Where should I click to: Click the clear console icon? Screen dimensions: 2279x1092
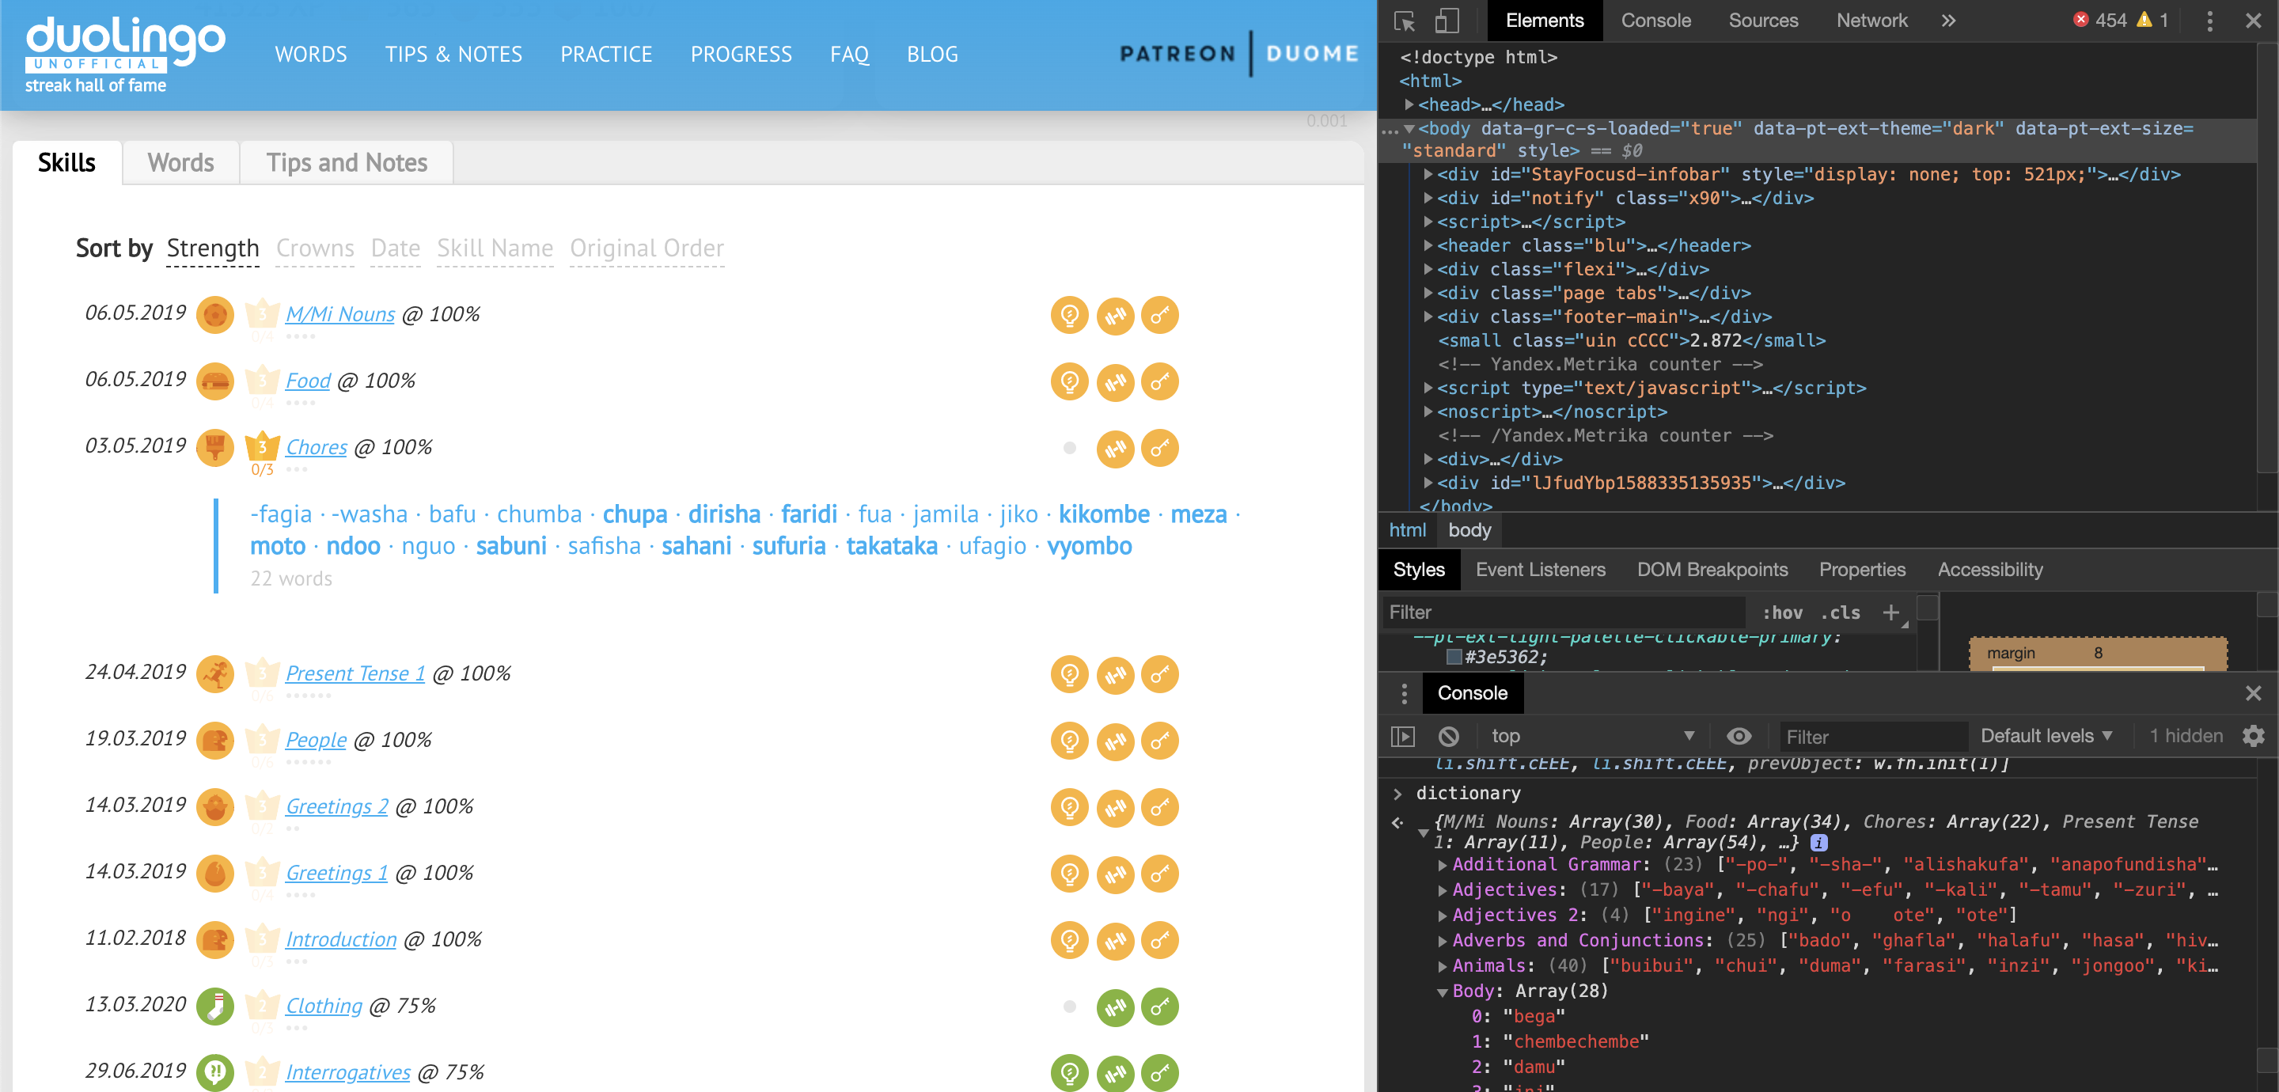click(1448, 736)
